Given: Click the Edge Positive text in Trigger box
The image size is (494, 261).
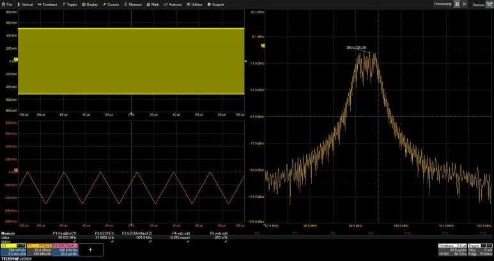Looking at the screenshot, I should pyautogui.click(x=480, y=253).
